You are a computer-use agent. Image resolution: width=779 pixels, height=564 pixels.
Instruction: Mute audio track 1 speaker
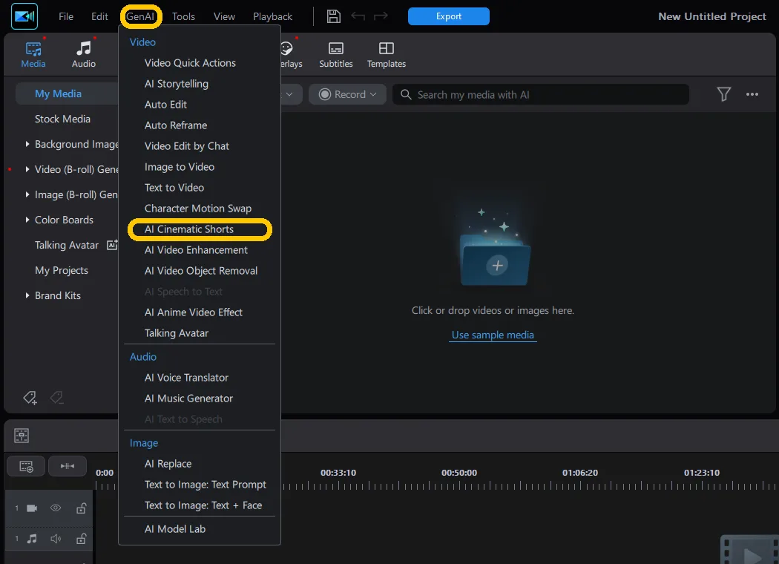56,539
